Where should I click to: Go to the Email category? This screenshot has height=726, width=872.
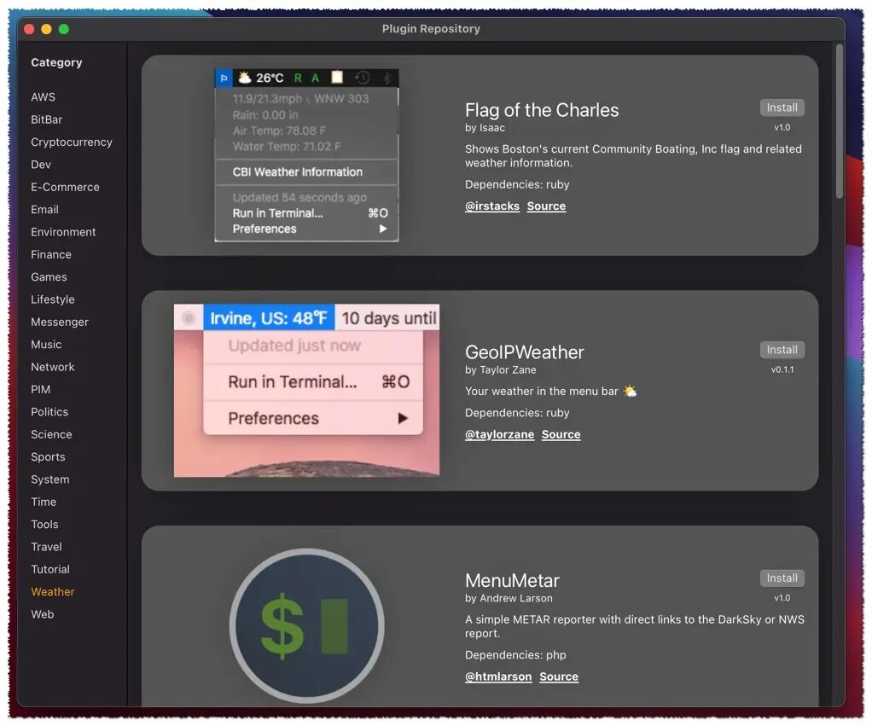[44, 210]
